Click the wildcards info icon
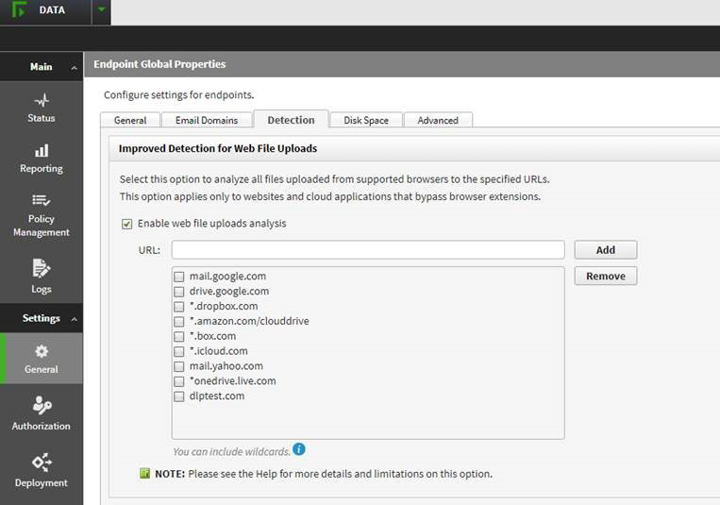720x505 pixels. pos(299,449)
